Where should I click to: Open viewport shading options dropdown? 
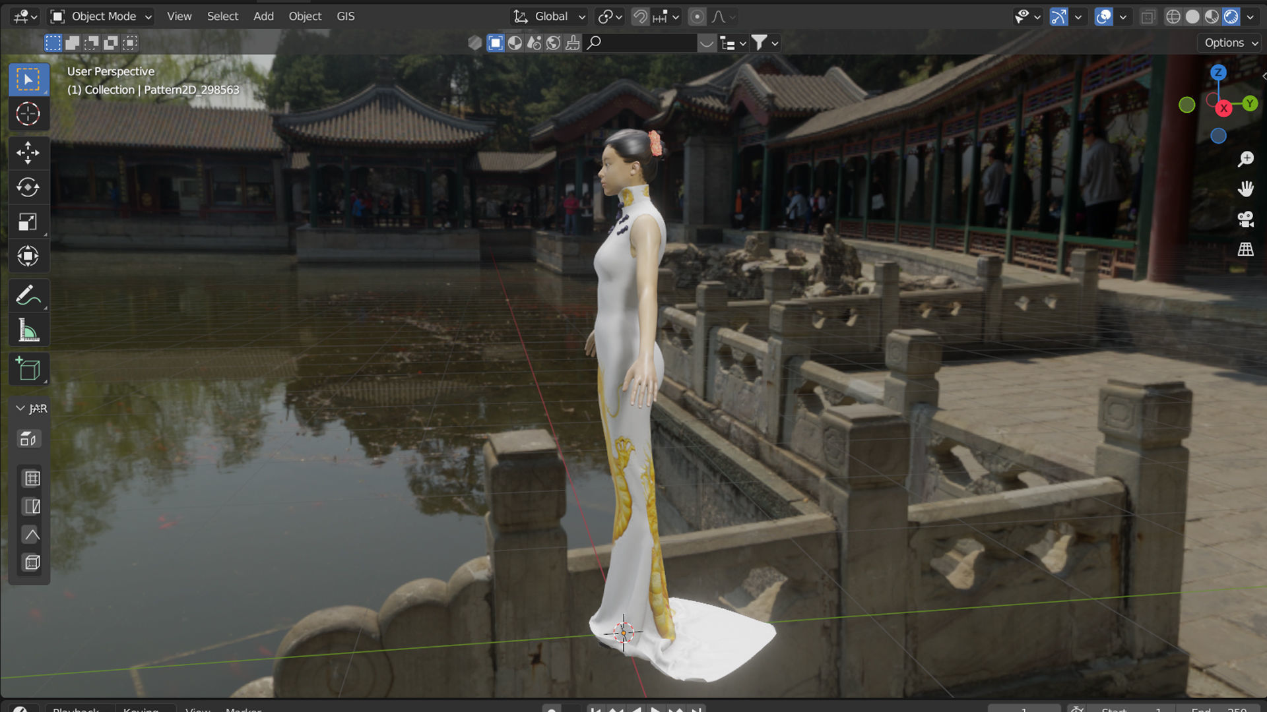1251,16
